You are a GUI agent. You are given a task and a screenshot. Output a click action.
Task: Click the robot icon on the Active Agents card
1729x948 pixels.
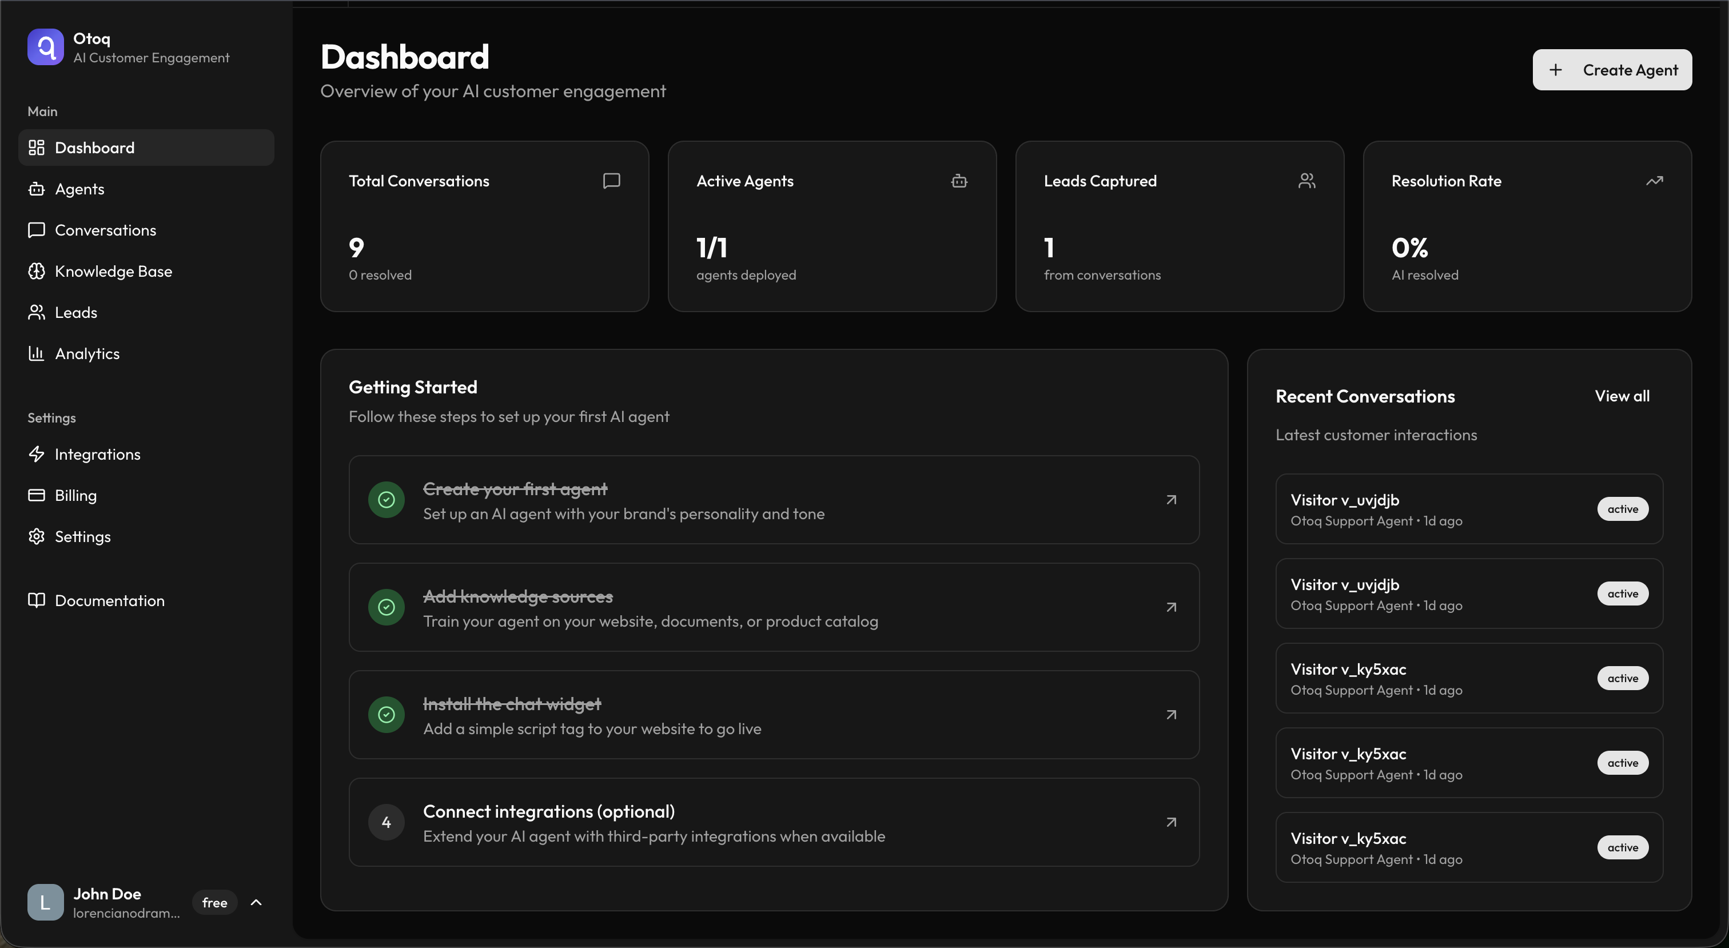click(958, 181)
